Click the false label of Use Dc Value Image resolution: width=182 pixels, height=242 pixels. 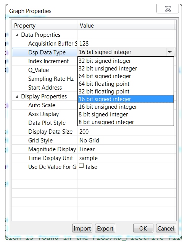point(92,167)
